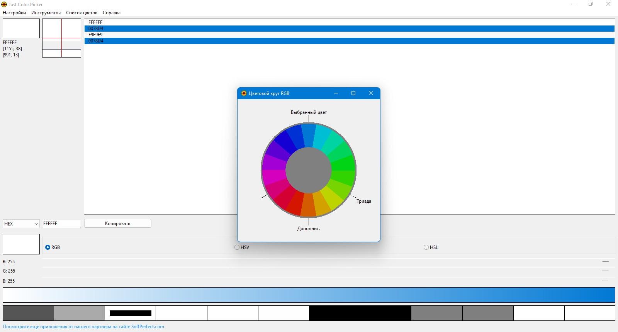Click the Цветовой круг RGB dialog icon

pyautogui.click(x=244, y=93)
